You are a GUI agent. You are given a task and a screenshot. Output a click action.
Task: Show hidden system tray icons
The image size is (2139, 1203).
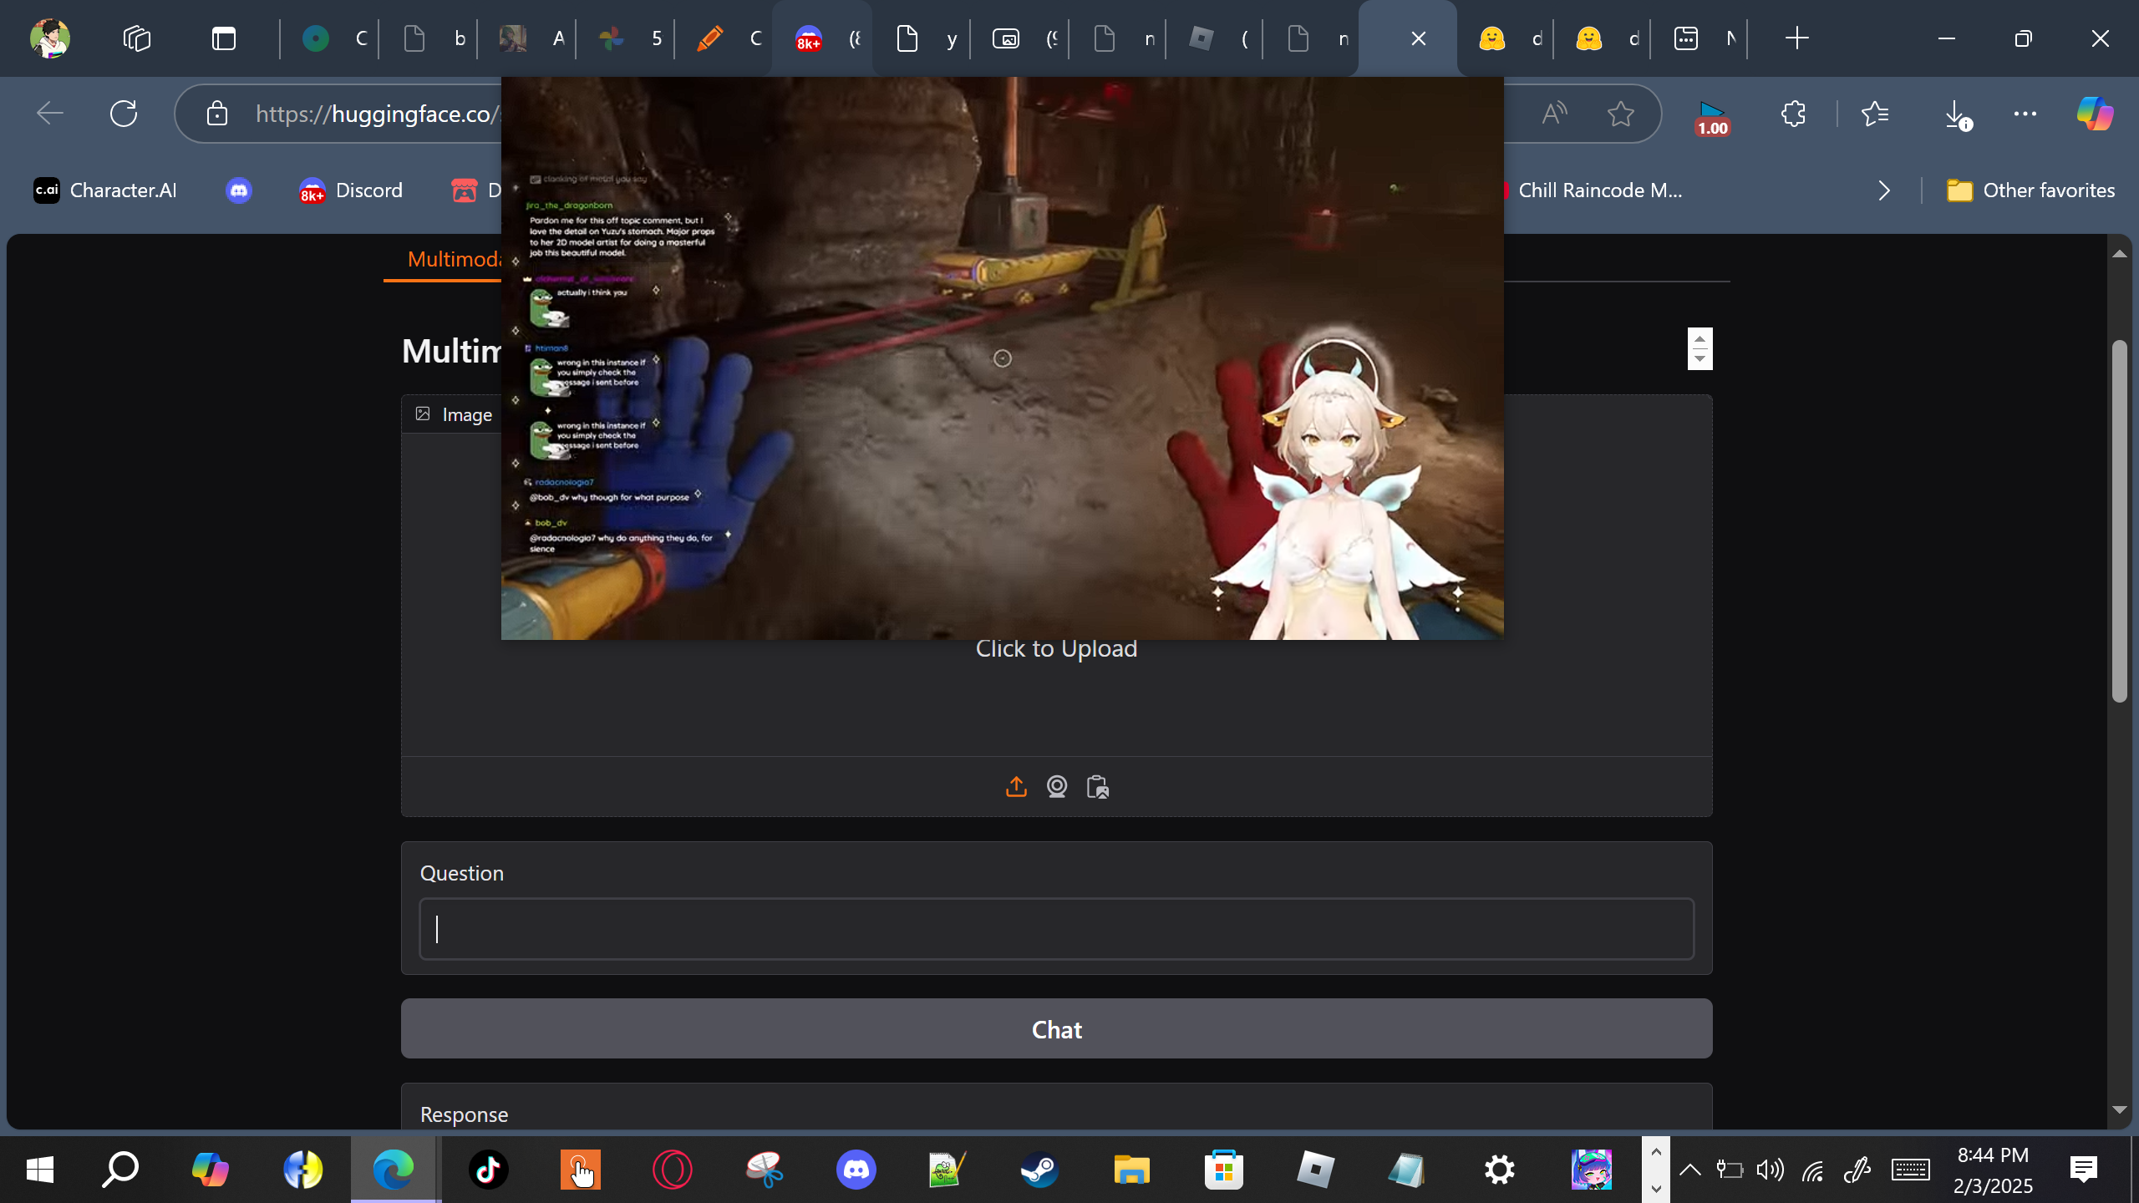[1689, 1170]
